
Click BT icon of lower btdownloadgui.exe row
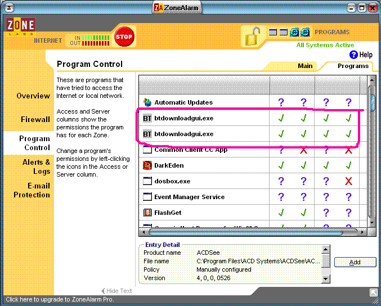click(x=147, y=134)
